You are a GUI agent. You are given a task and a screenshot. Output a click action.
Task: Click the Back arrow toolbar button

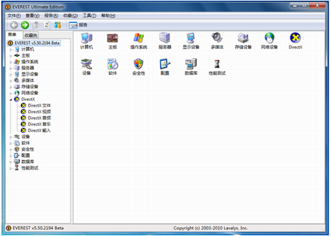(x=14, y=25)
